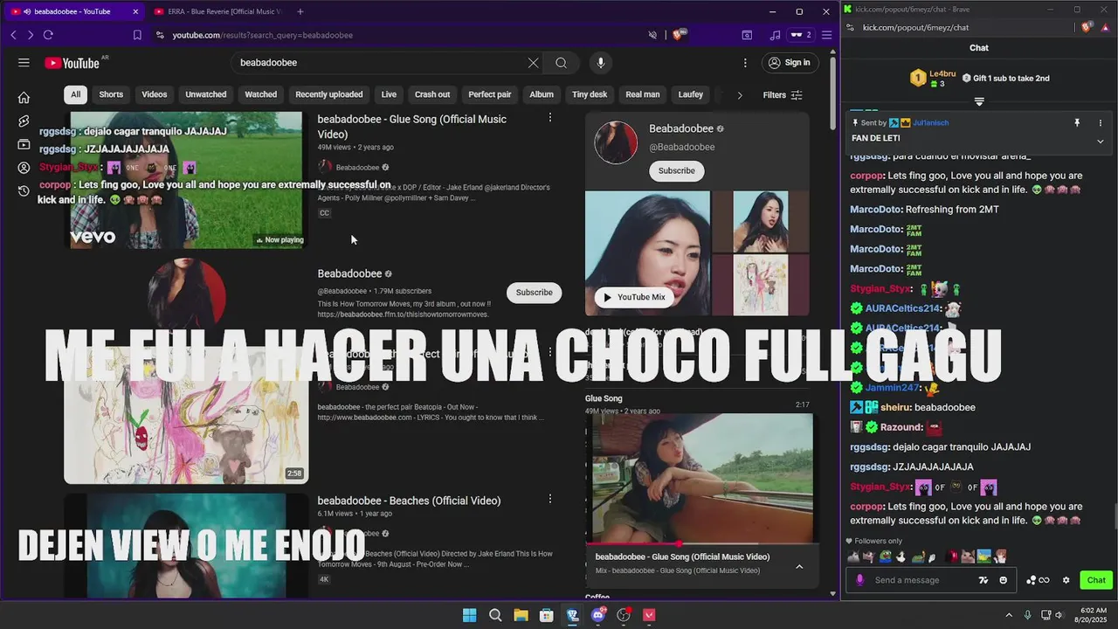The image size is (1118, 629).
Task: Subscribe to Beabadoobee in the right info card
Action: pos(677,170)
